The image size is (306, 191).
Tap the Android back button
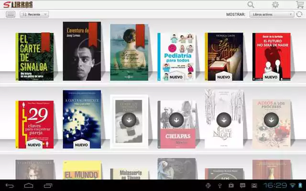10,185
